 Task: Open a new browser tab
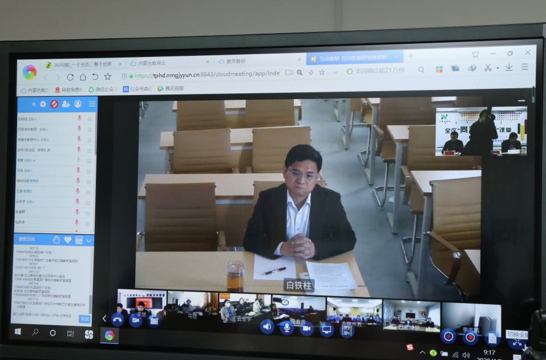point(411,56)
